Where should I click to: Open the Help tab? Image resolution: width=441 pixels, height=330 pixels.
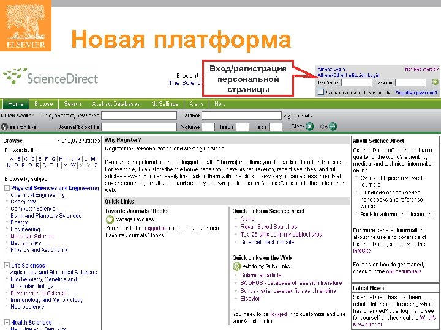220,103
